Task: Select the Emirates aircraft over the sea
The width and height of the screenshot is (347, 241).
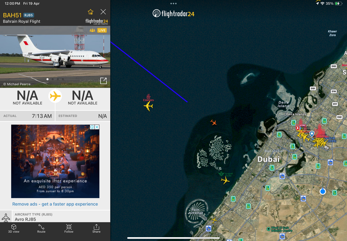Action: [x=148, y=106]
